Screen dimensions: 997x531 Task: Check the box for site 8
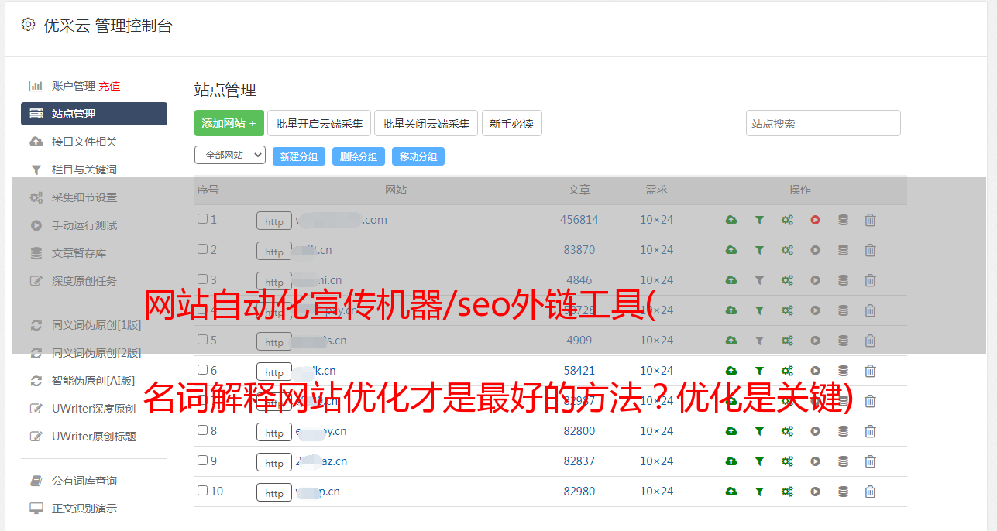pyautogui.click(x=202, y=430)
